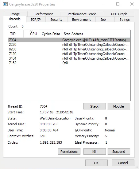
Task: Switch to the Image tab
Action: pyautogui.click(x=15, y=14)
